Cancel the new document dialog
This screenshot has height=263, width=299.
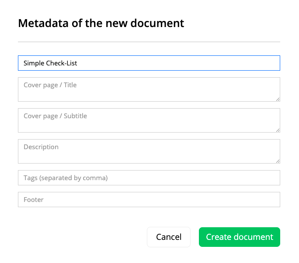169,237
